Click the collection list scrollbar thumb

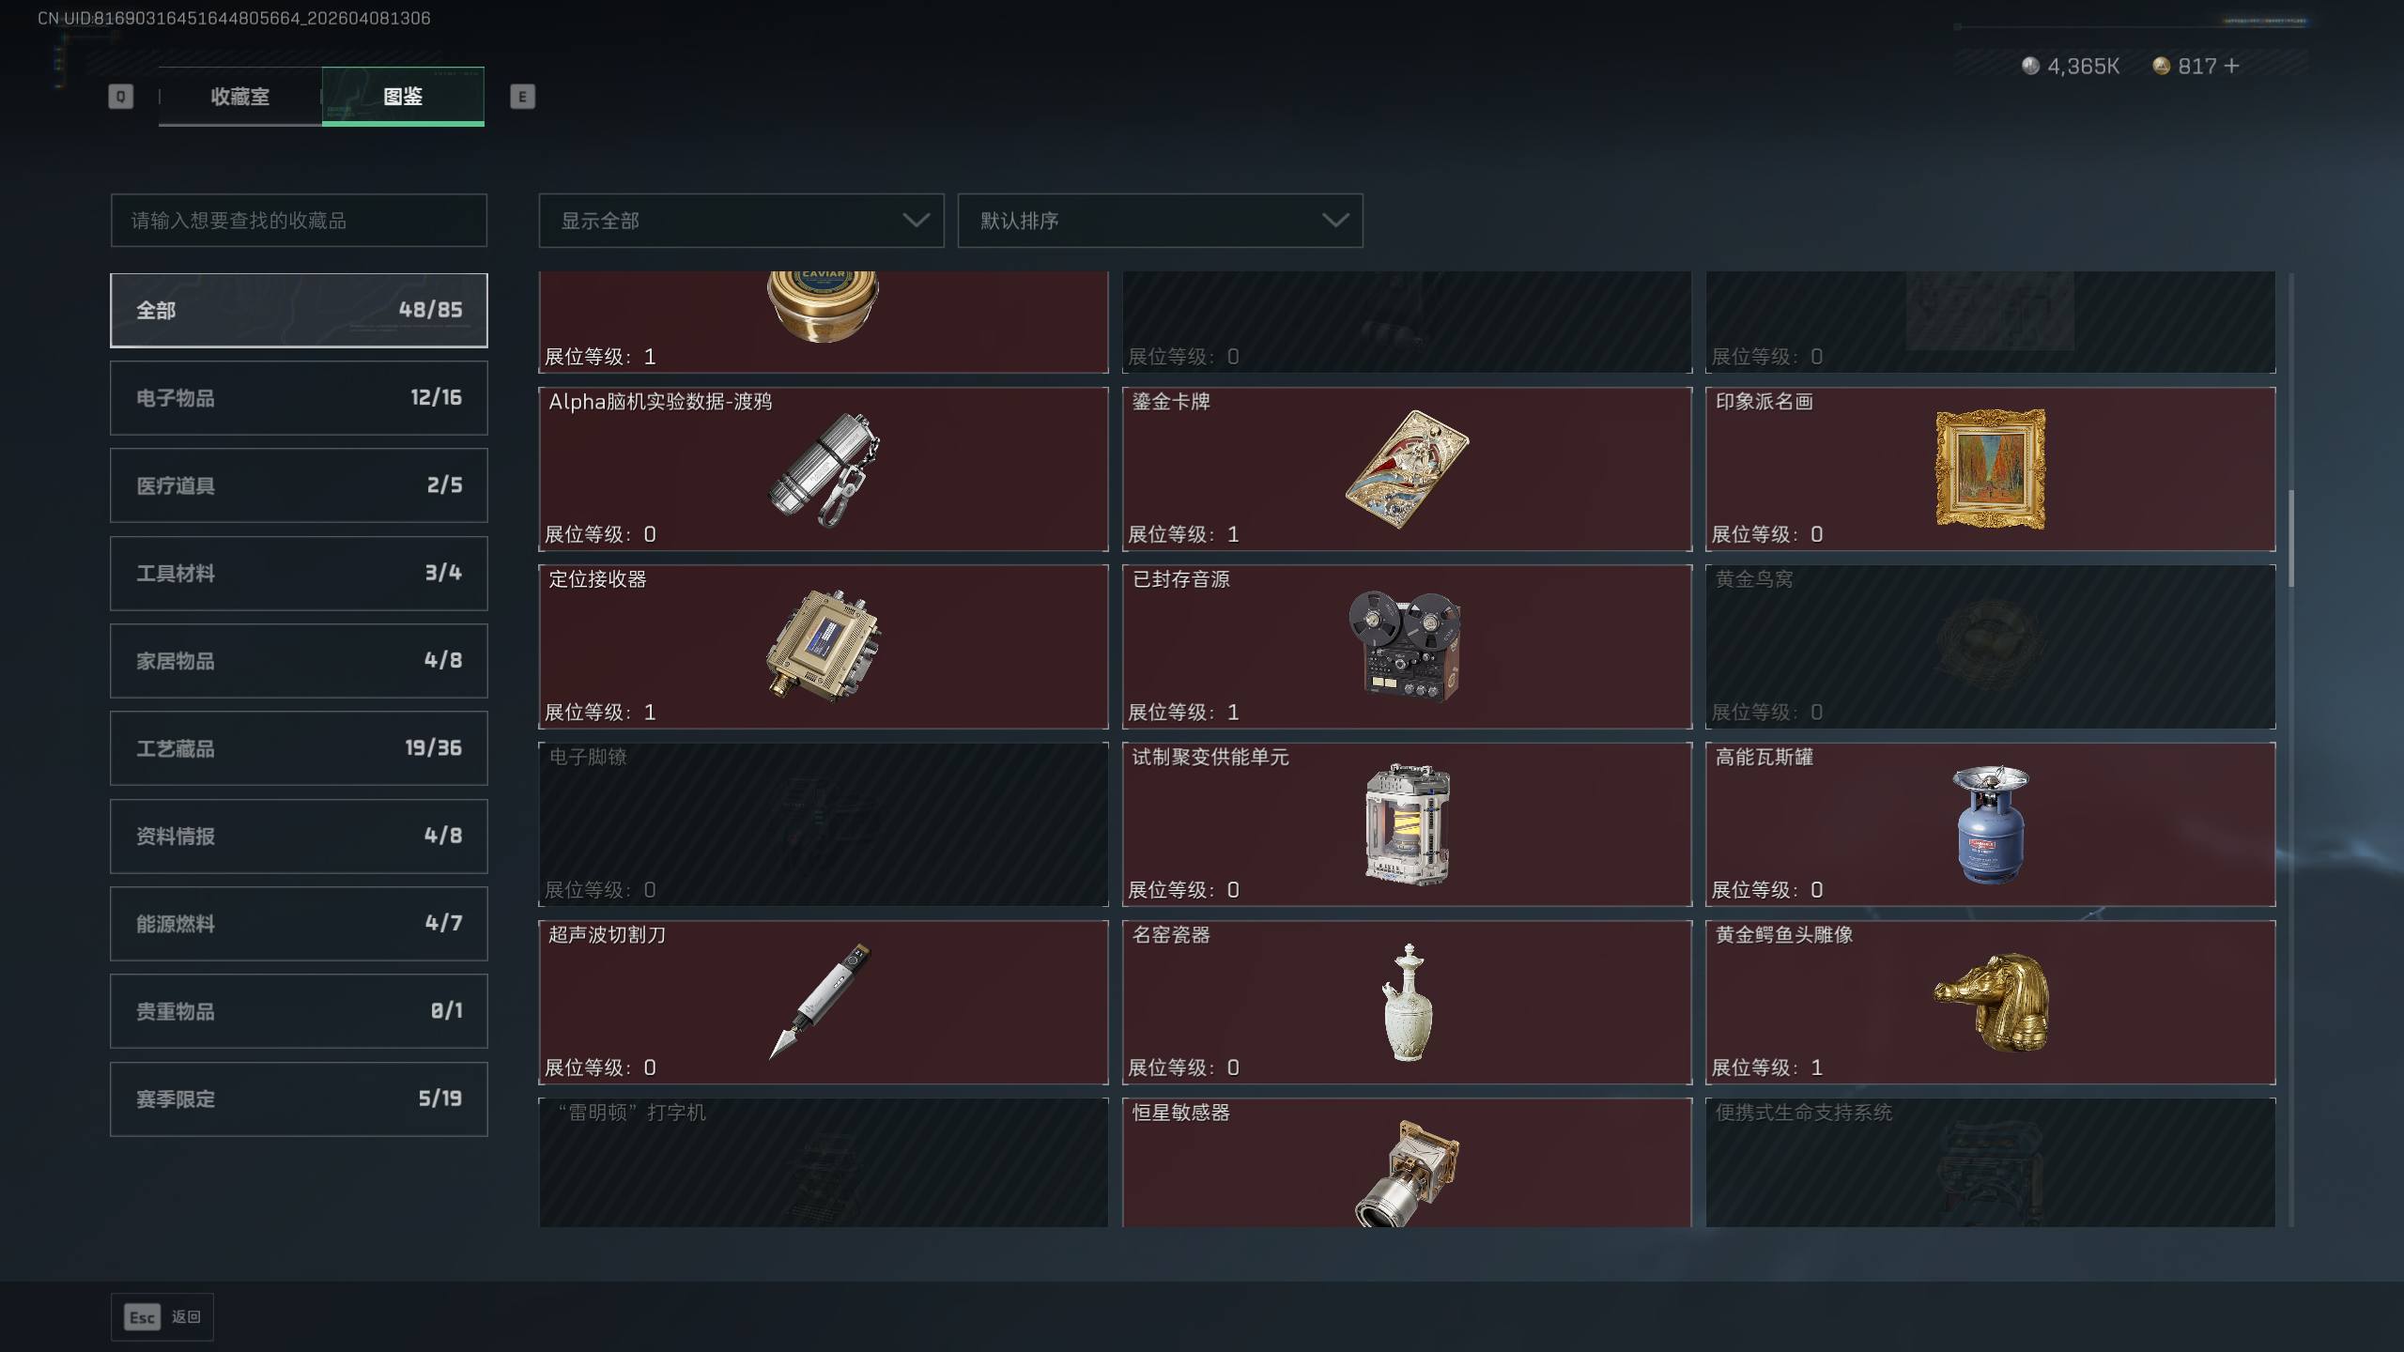(2291, 538)
